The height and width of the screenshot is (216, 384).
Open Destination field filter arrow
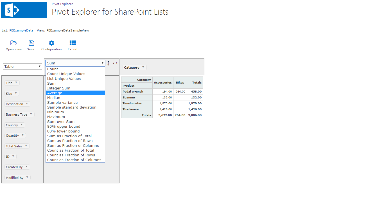pos(27,103)
